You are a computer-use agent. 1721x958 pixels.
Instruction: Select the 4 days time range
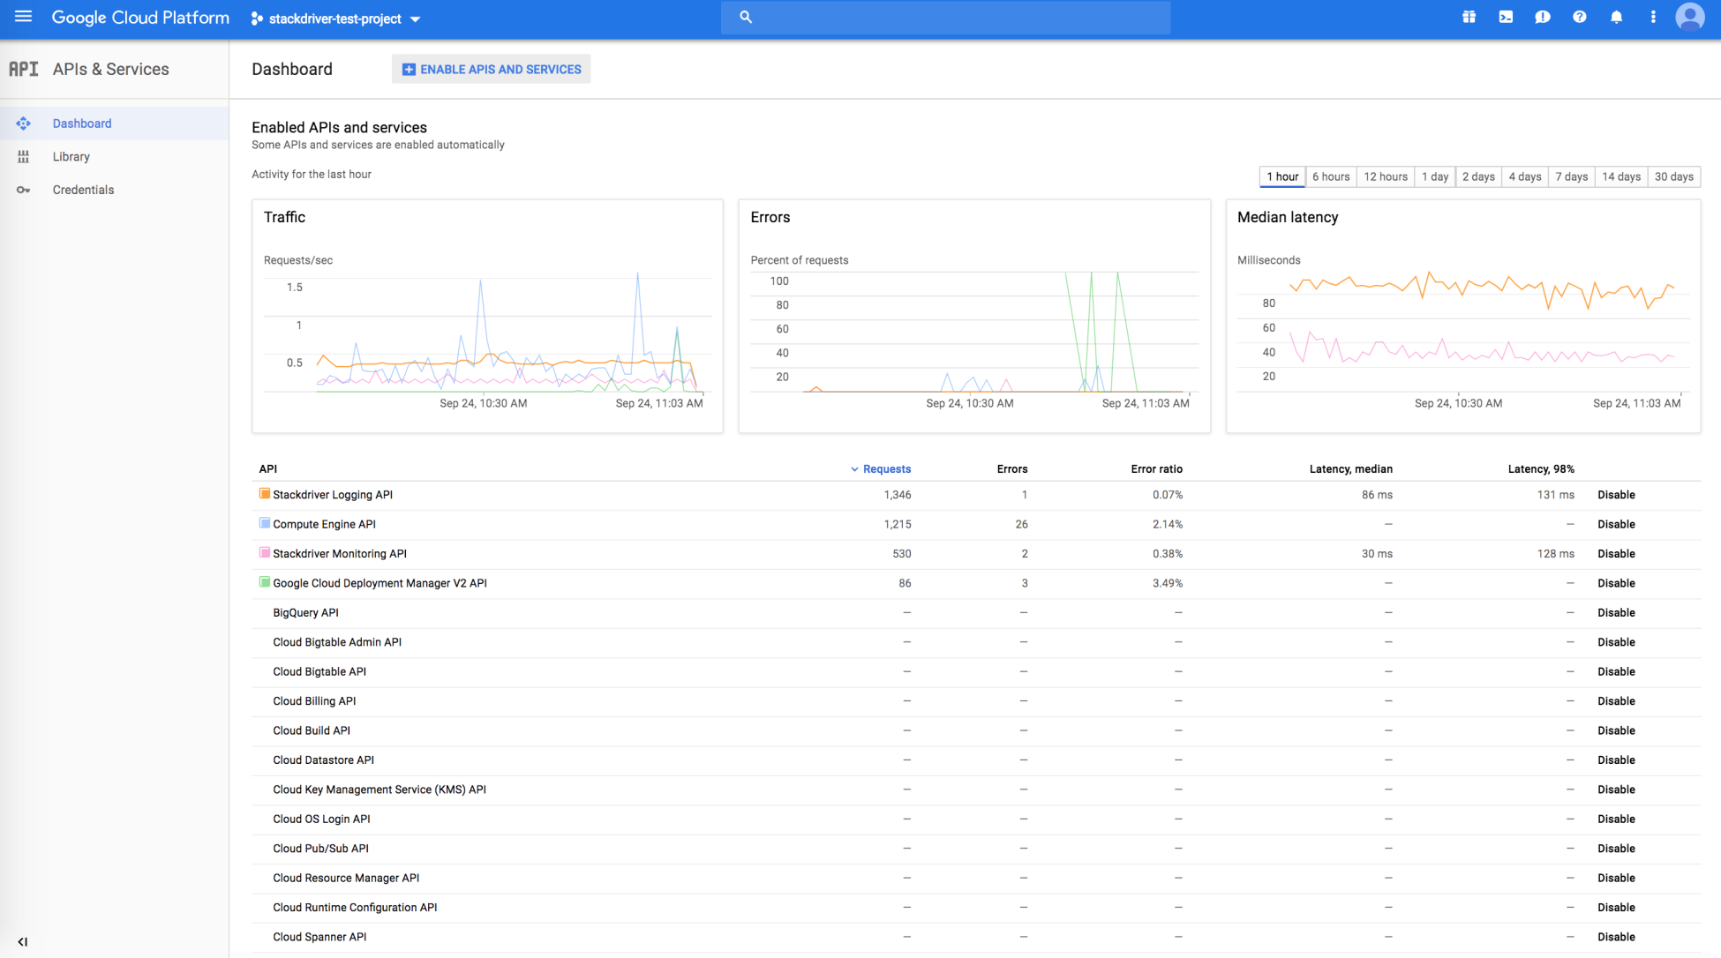(1525, 176)
